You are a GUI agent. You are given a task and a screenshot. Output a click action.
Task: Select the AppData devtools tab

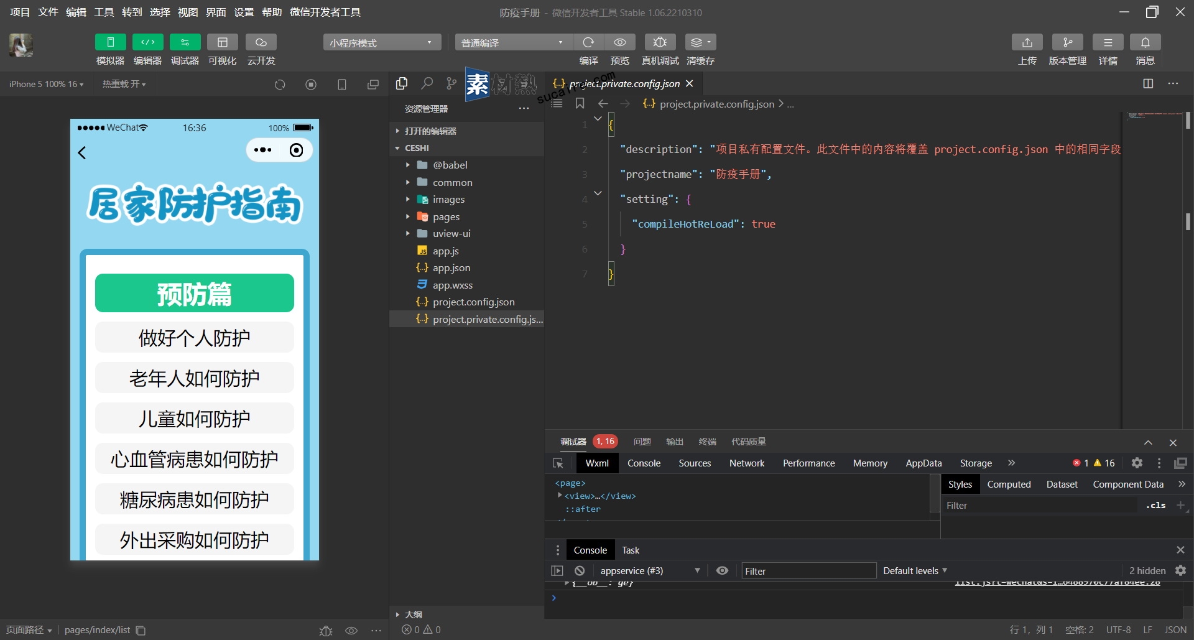923,463
